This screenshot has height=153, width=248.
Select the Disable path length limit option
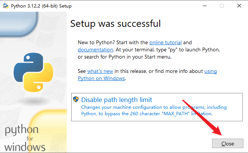116,100
